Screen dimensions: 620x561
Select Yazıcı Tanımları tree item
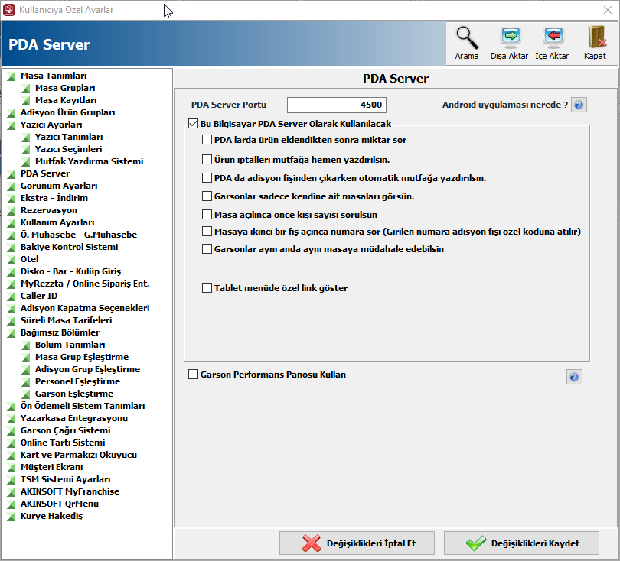coord(69,137)
